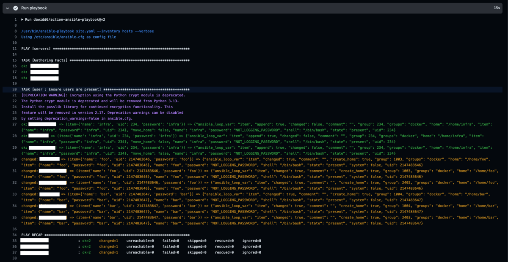Select log line number 21
This screenshot has width=508, height=262.
[x=14, y=96]
